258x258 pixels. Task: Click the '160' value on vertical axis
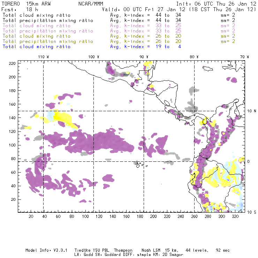coord(12,104)
